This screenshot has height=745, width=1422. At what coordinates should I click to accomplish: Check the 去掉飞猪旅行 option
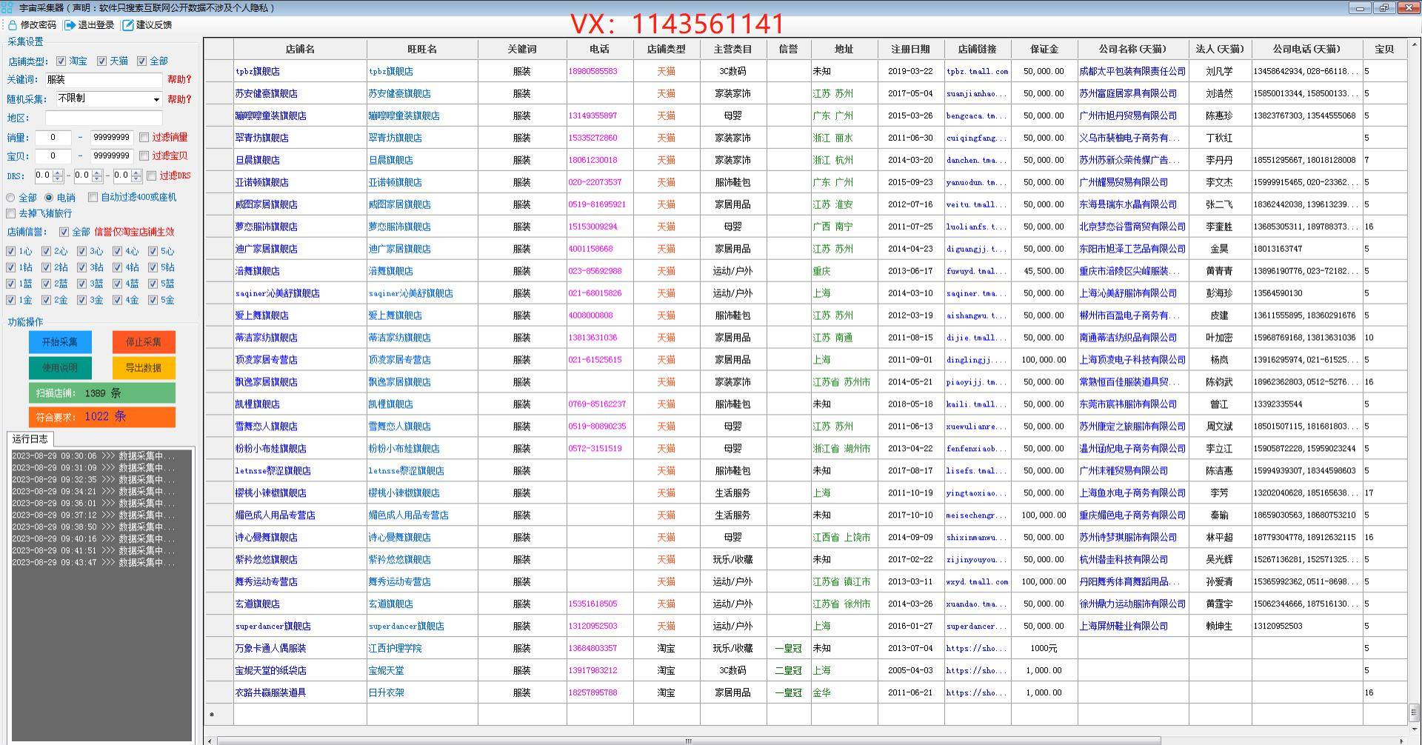(11, 213)
